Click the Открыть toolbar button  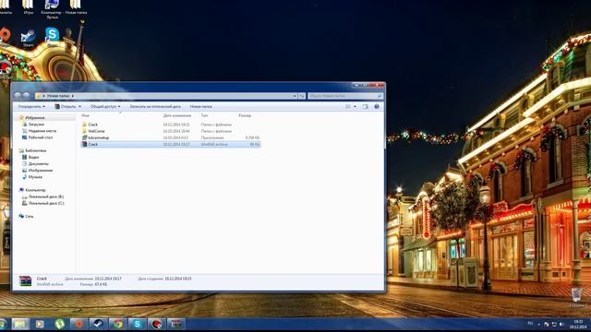pyautogui.click(x=66, y=107)
